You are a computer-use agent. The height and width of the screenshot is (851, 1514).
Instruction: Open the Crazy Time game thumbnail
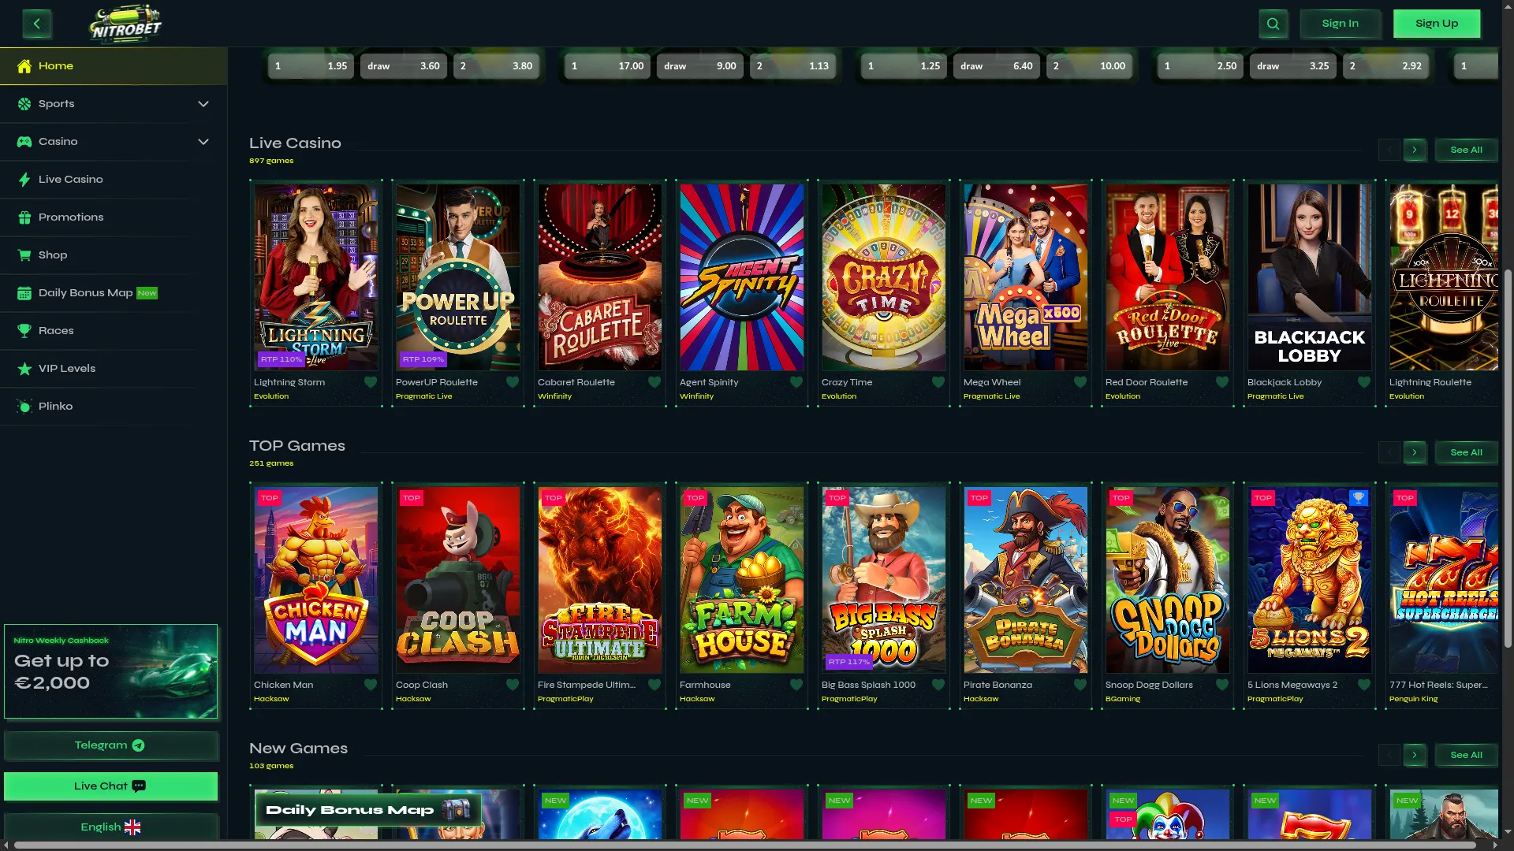(x=883, y=277)
